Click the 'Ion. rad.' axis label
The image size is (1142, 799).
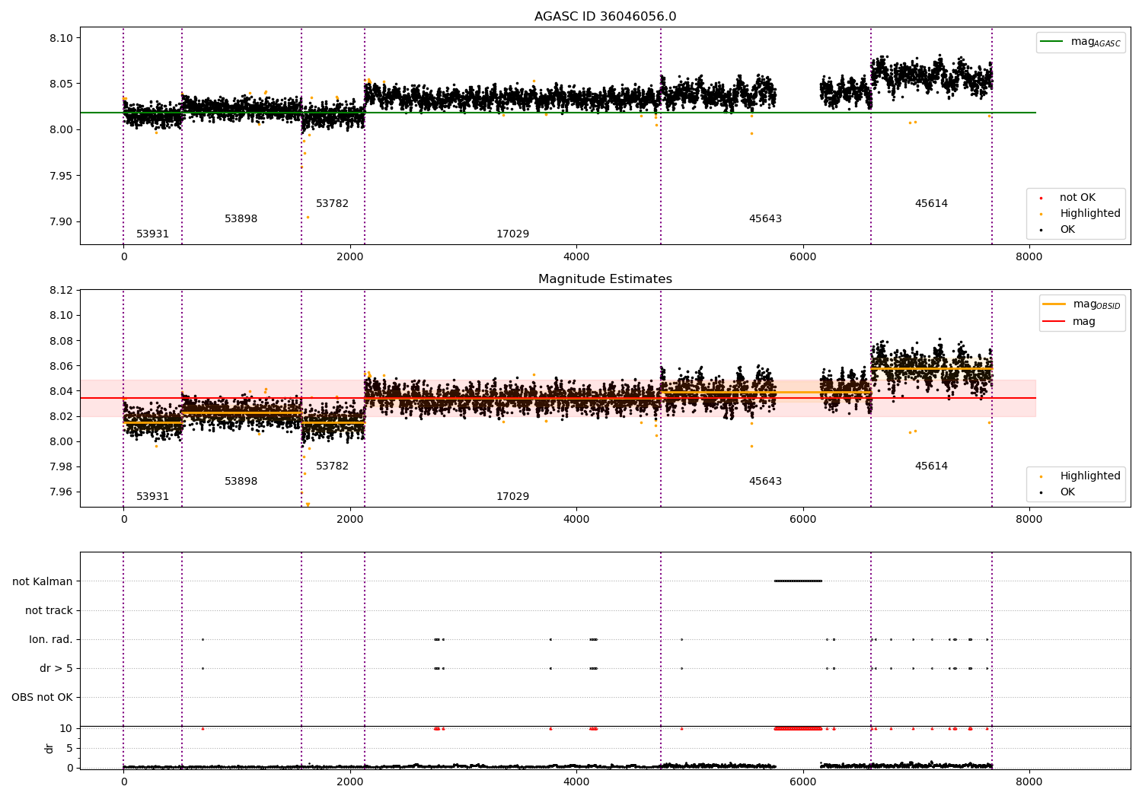[x=51, y=640]
